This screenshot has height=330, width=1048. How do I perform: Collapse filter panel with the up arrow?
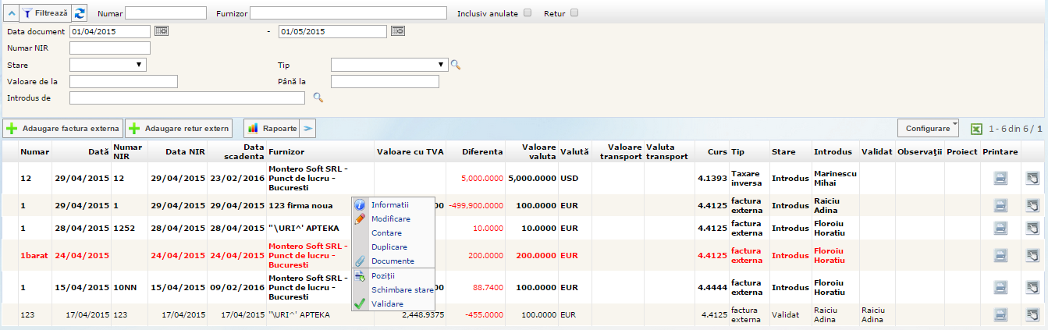point(10,13)
